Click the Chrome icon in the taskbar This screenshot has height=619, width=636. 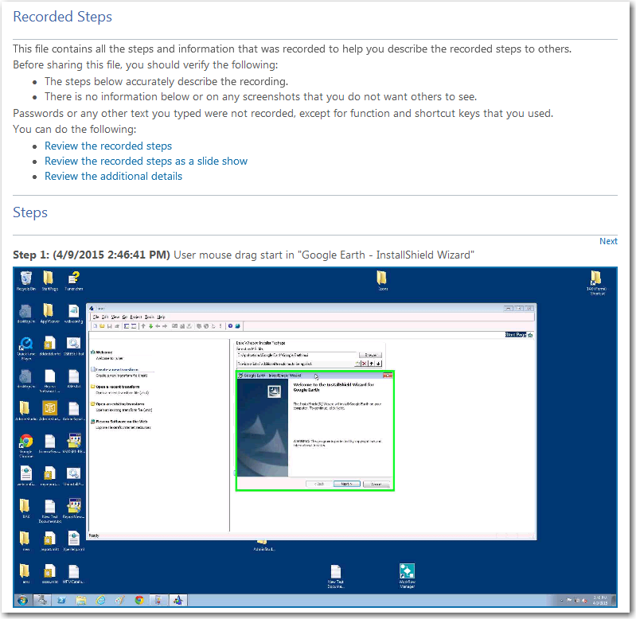coord(139,600)
